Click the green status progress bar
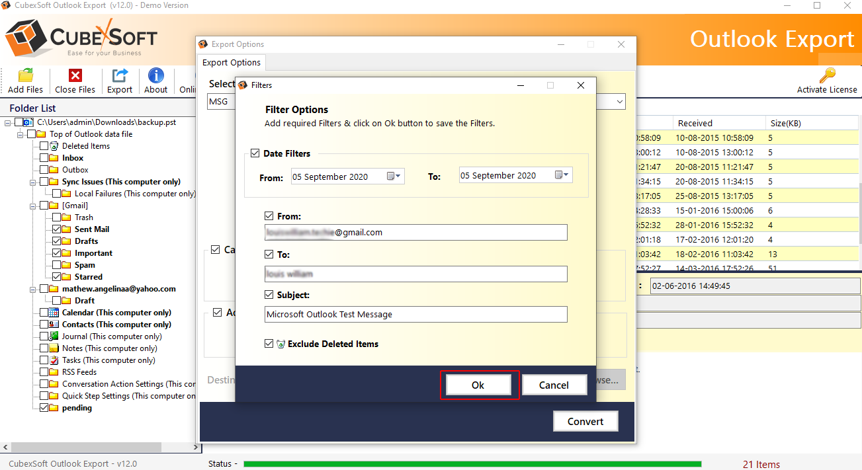The width and height of the screenshot is (862, 470). pyautogui.click(x=472, y=464)
